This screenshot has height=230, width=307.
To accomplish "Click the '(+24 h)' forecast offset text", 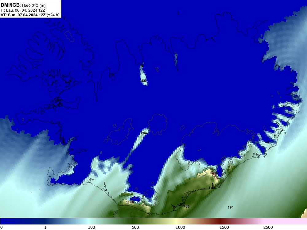I will tap(53, 15).
